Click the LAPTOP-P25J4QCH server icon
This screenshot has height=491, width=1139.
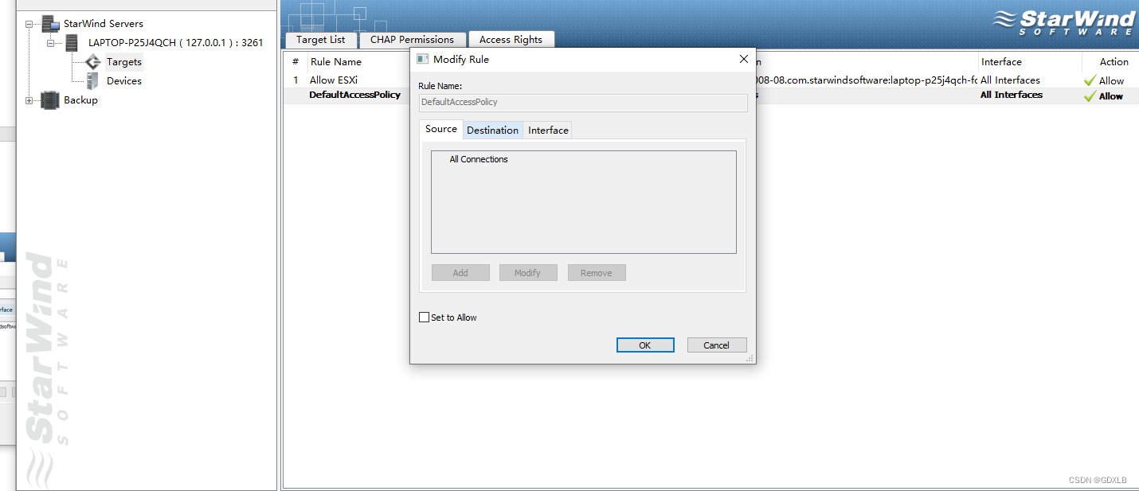[x=72, y=43]
